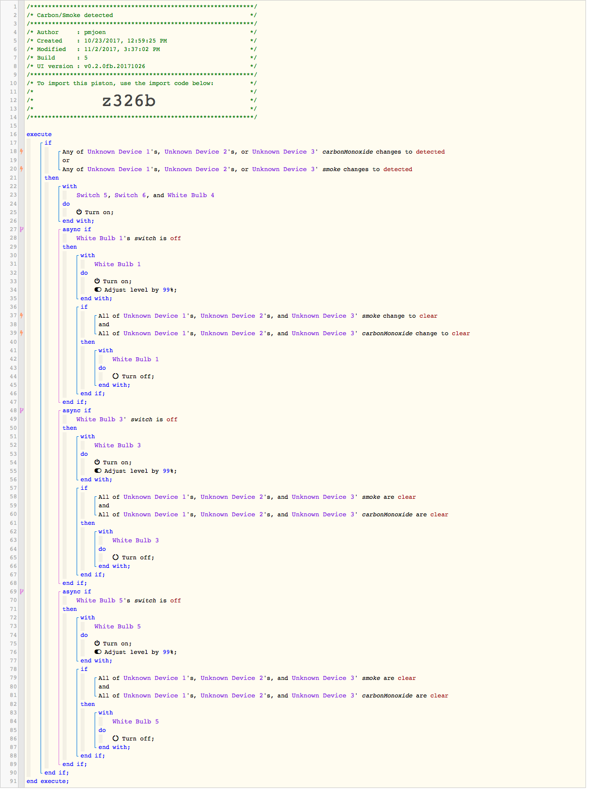Click 'end execute;' on line 91
The width and height of the screenshot is (590, 792).
coord(48,781)
